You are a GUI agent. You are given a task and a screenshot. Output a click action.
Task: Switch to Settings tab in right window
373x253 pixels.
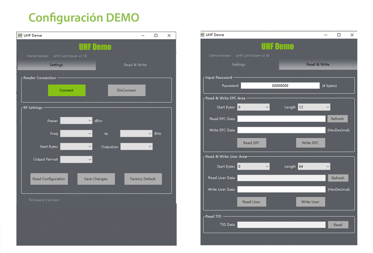(x=239, y=64)
